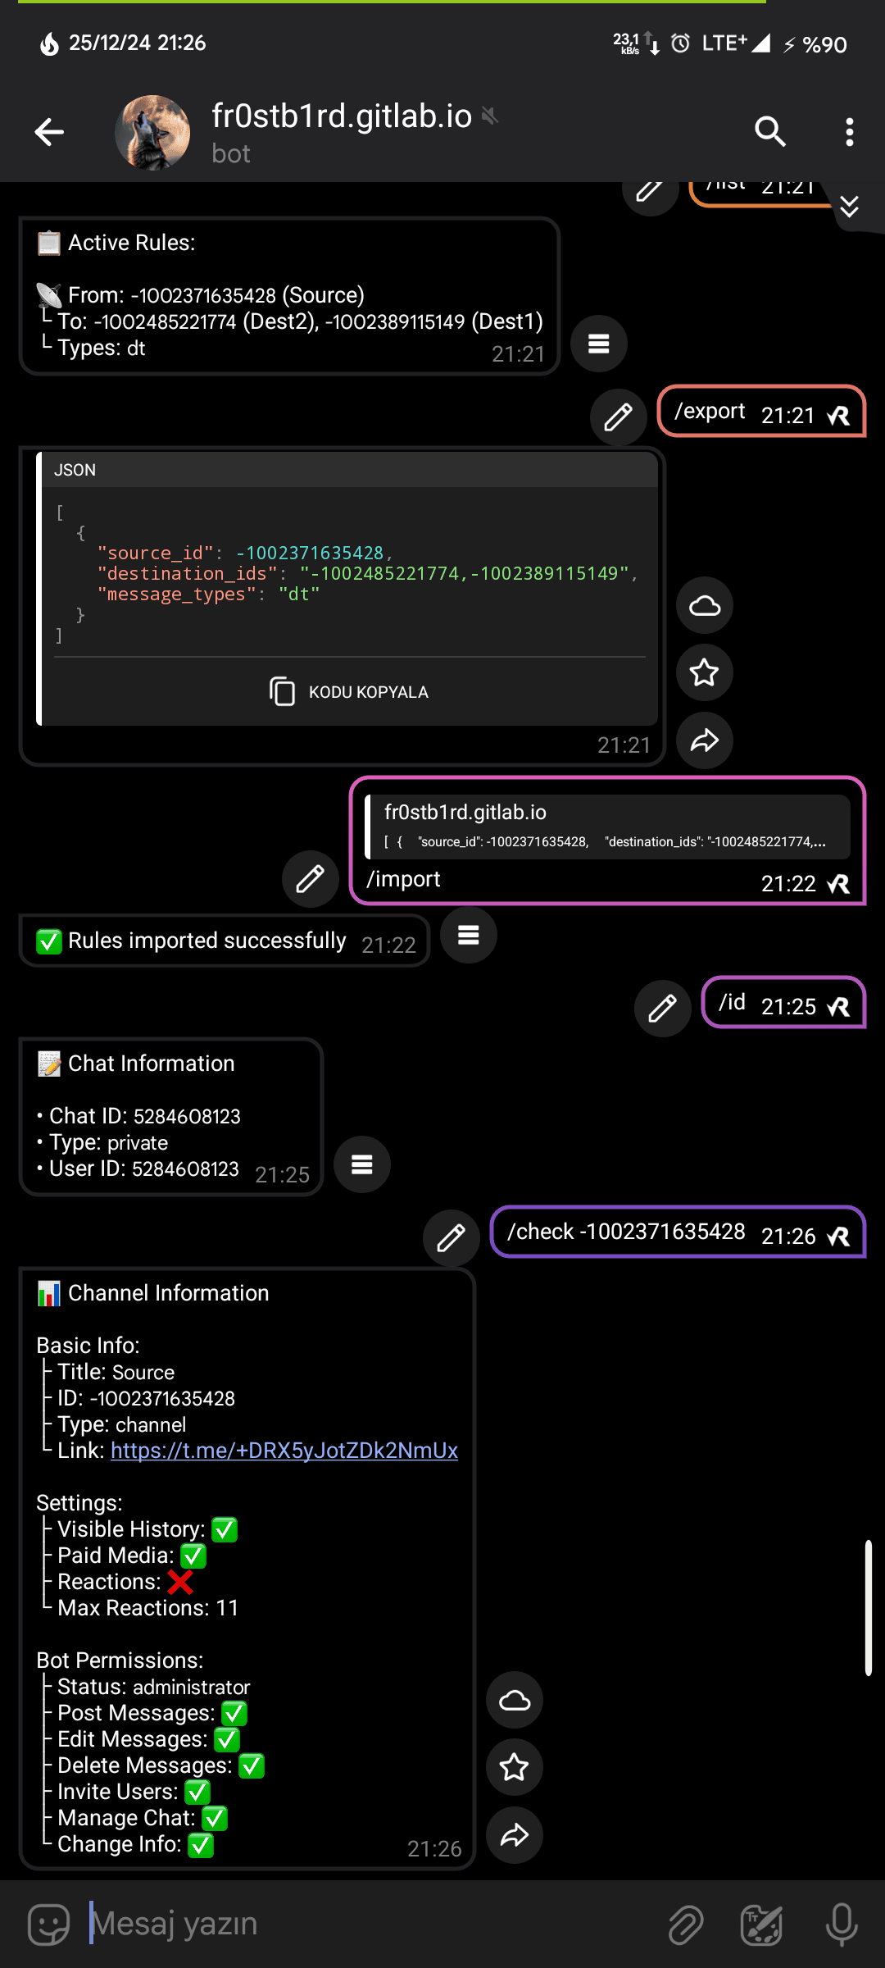Open the bot profile avatar
This screenshot has width=885, height=1968.
(152, 132)
